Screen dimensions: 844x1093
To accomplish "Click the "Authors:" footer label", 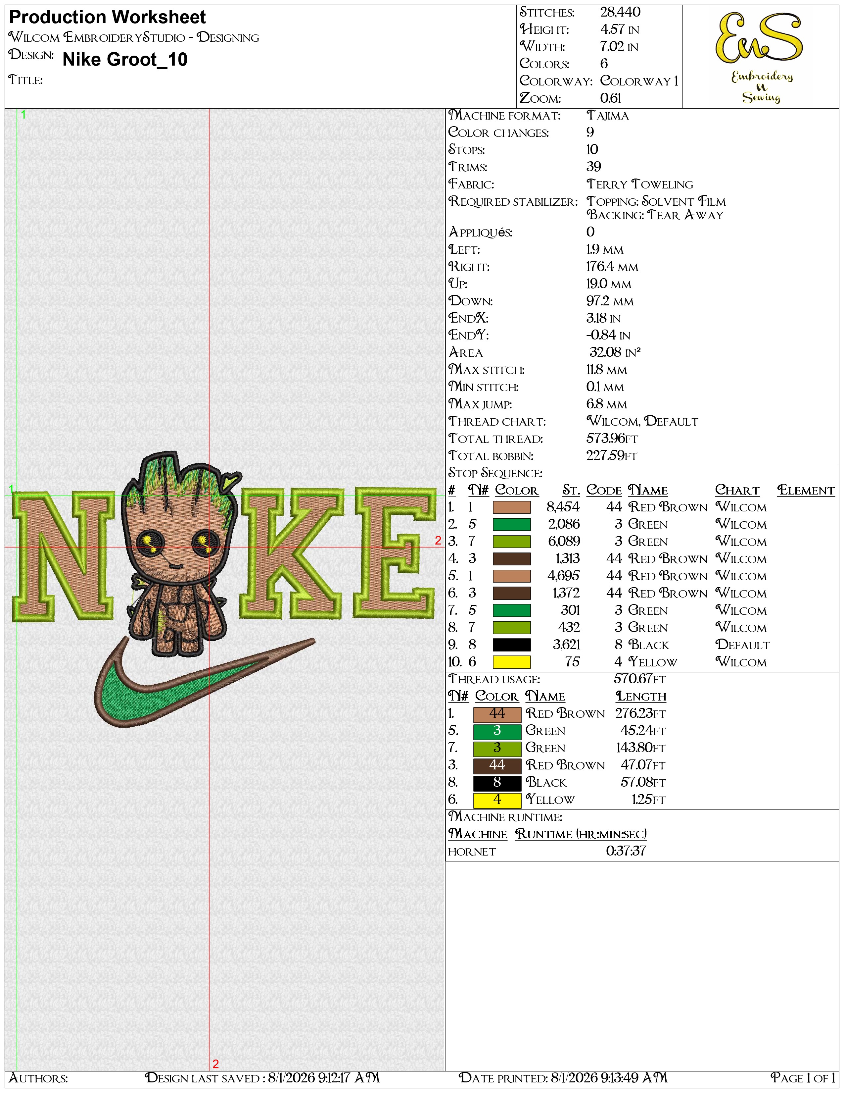I will [x=38, y=1078].
